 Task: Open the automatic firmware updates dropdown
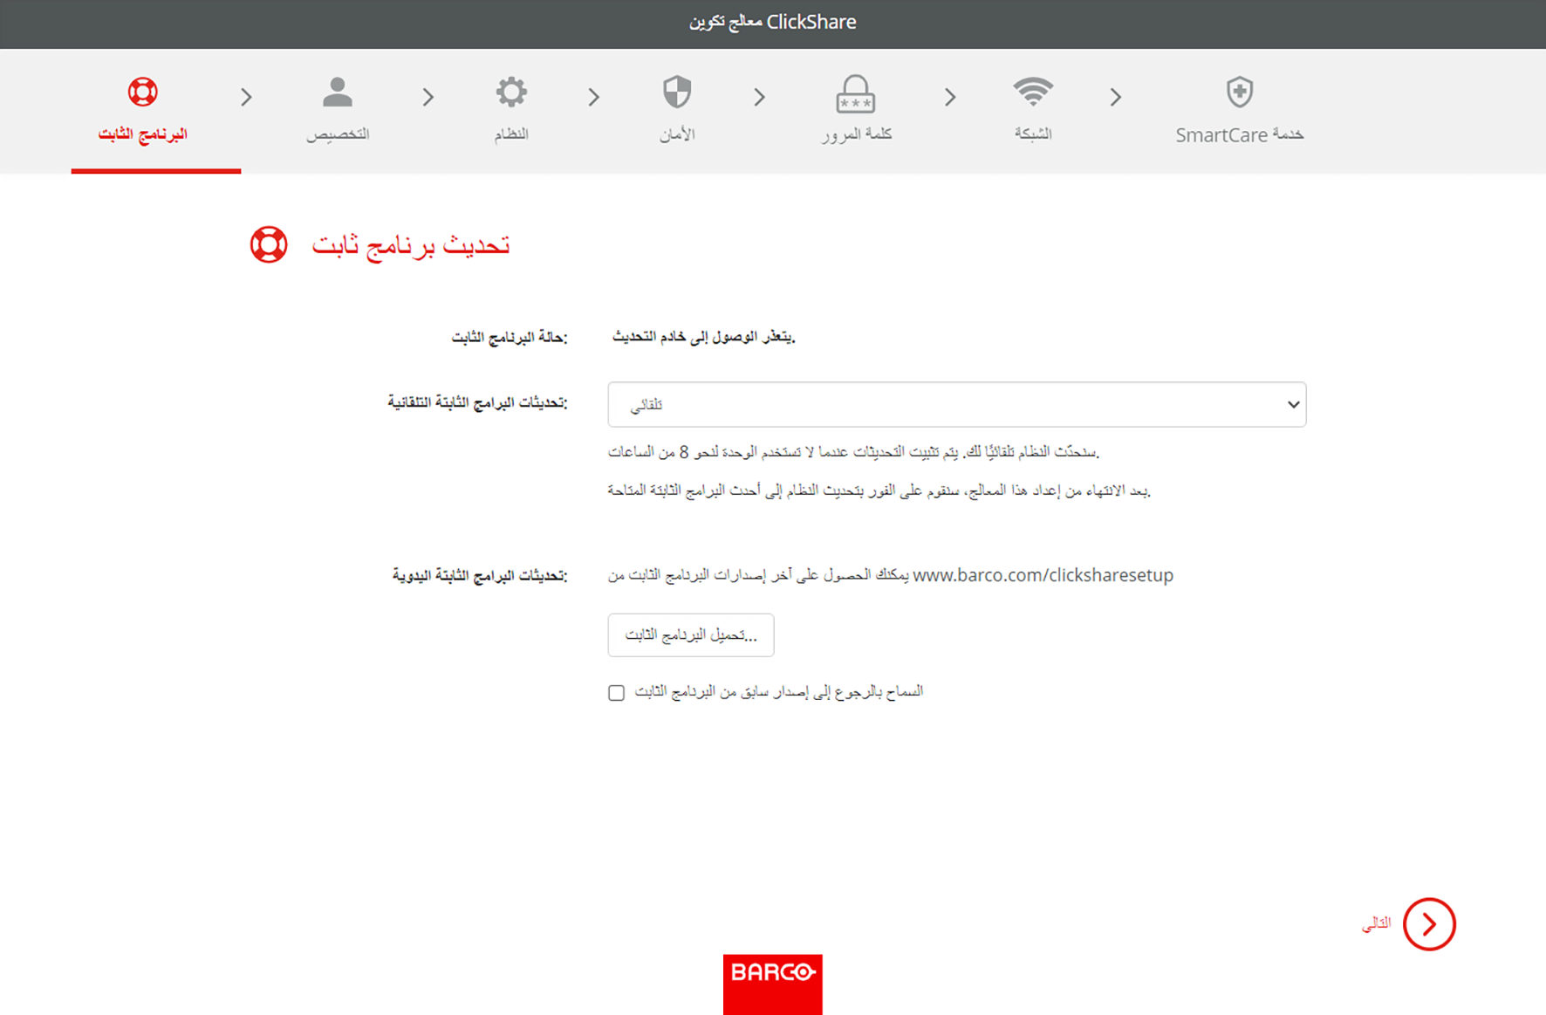957,404
